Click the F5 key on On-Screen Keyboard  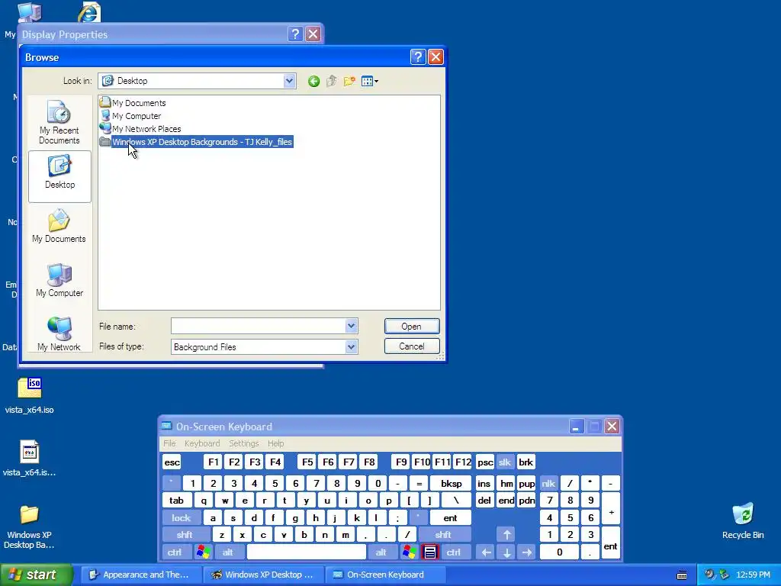307,462
